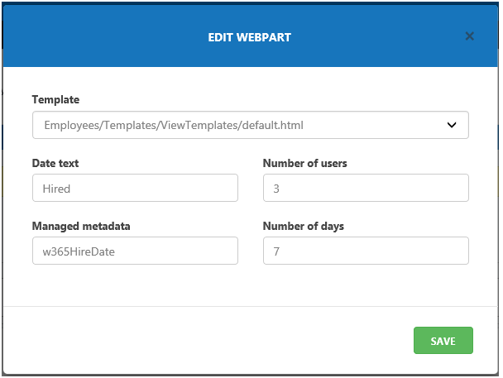Click the Date text label
Screen dimensions: 503x378
pyautogui.click(x=55, y=163)
